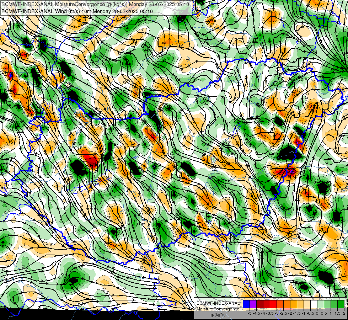Click the -3 tick label in legend

click(x=277, y=313)
